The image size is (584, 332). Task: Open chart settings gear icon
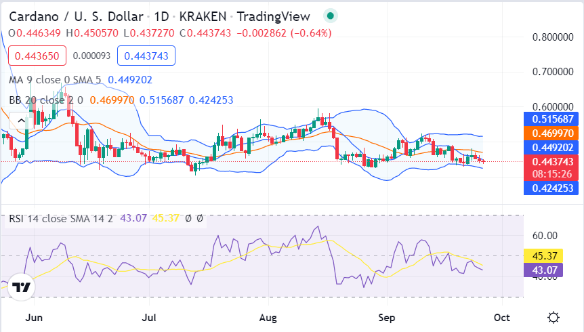554,318
